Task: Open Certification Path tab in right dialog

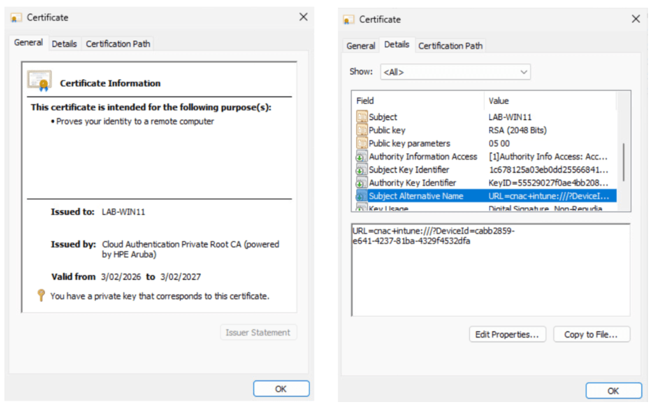Action: click(450, 46)
